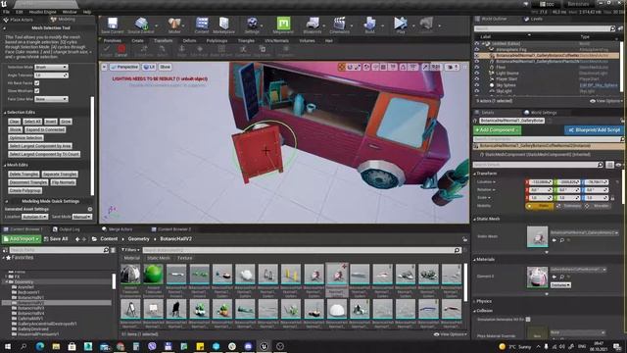Expand the Physics section
The height and width of the screenshot is (353, 627).
click(474, 301)
